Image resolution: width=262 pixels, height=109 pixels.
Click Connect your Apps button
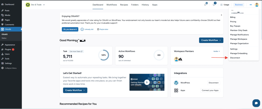(210, 90)
